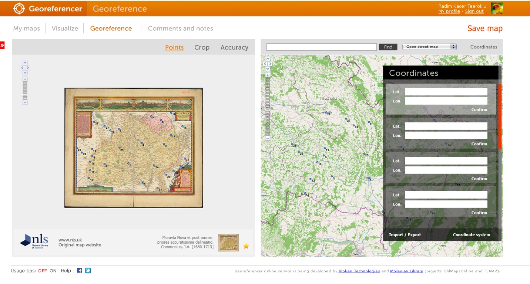Open the My profile link
This screenshot has width=530, height=284.
coord(449,11)
